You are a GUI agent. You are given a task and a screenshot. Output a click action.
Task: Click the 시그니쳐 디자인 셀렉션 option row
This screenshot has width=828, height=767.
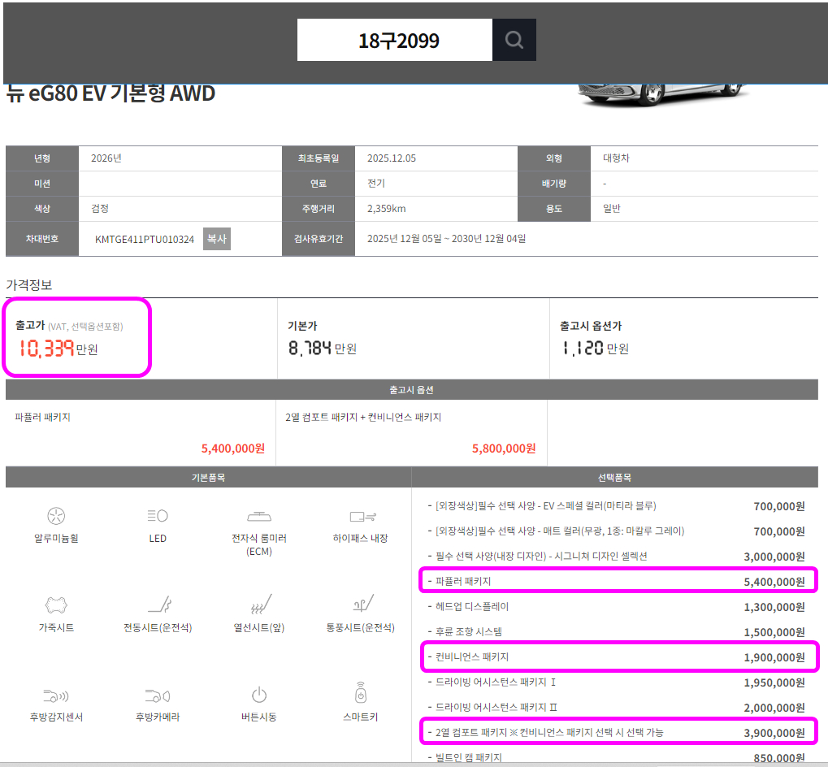point(616,557)
